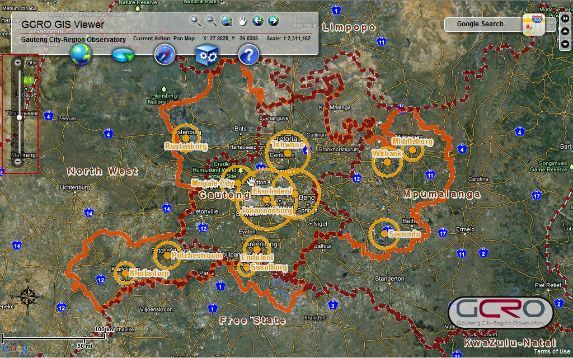
Task: Click the Limpopo province label
Action: [x=349, y=27]
